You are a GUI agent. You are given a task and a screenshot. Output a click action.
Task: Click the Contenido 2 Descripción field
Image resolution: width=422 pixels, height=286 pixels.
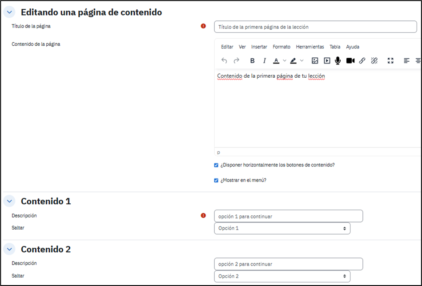288,264
